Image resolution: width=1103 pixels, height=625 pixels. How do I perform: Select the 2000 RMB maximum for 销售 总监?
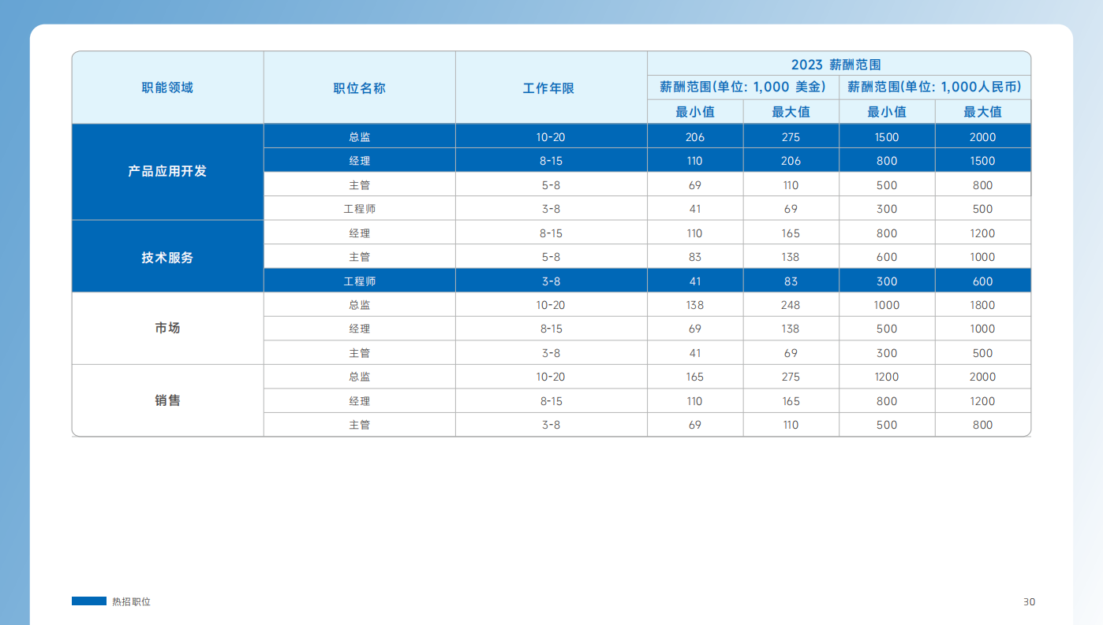pos(983,377)
